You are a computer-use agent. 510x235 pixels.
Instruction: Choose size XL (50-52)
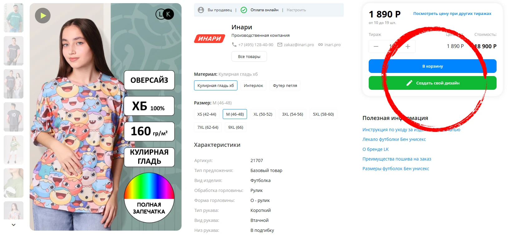click(x=263, y=114)
